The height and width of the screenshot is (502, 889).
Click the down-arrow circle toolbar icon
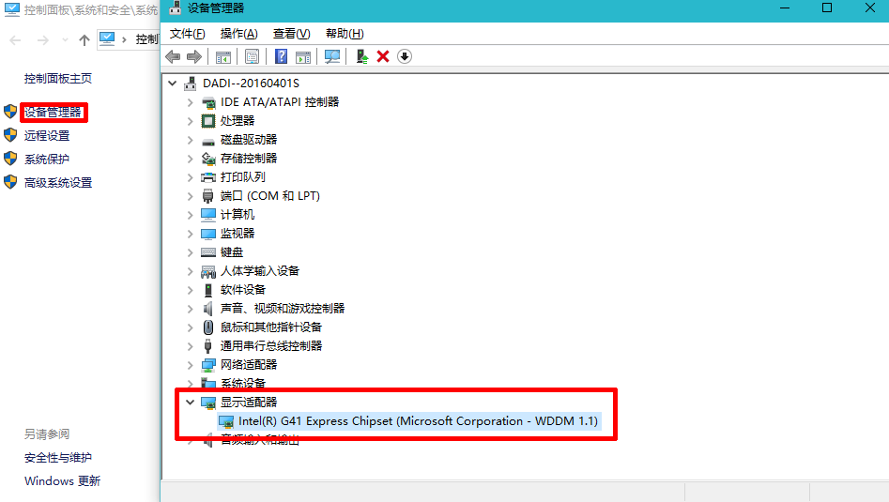(405, 56)
